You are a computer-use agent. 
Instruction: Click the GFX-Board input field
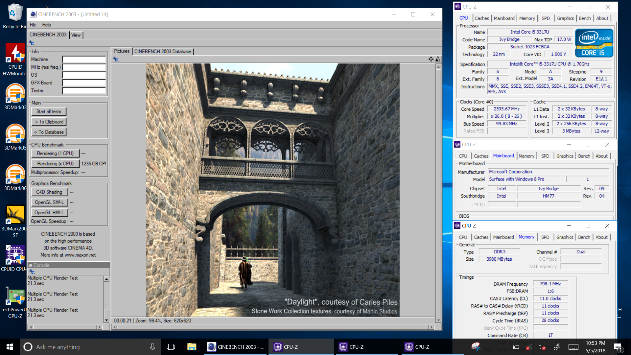(84, 83)
